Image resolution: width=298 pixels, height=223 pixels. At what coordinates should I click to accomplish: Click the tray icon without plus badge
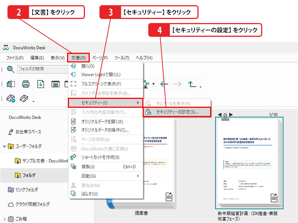click(24, 98)
